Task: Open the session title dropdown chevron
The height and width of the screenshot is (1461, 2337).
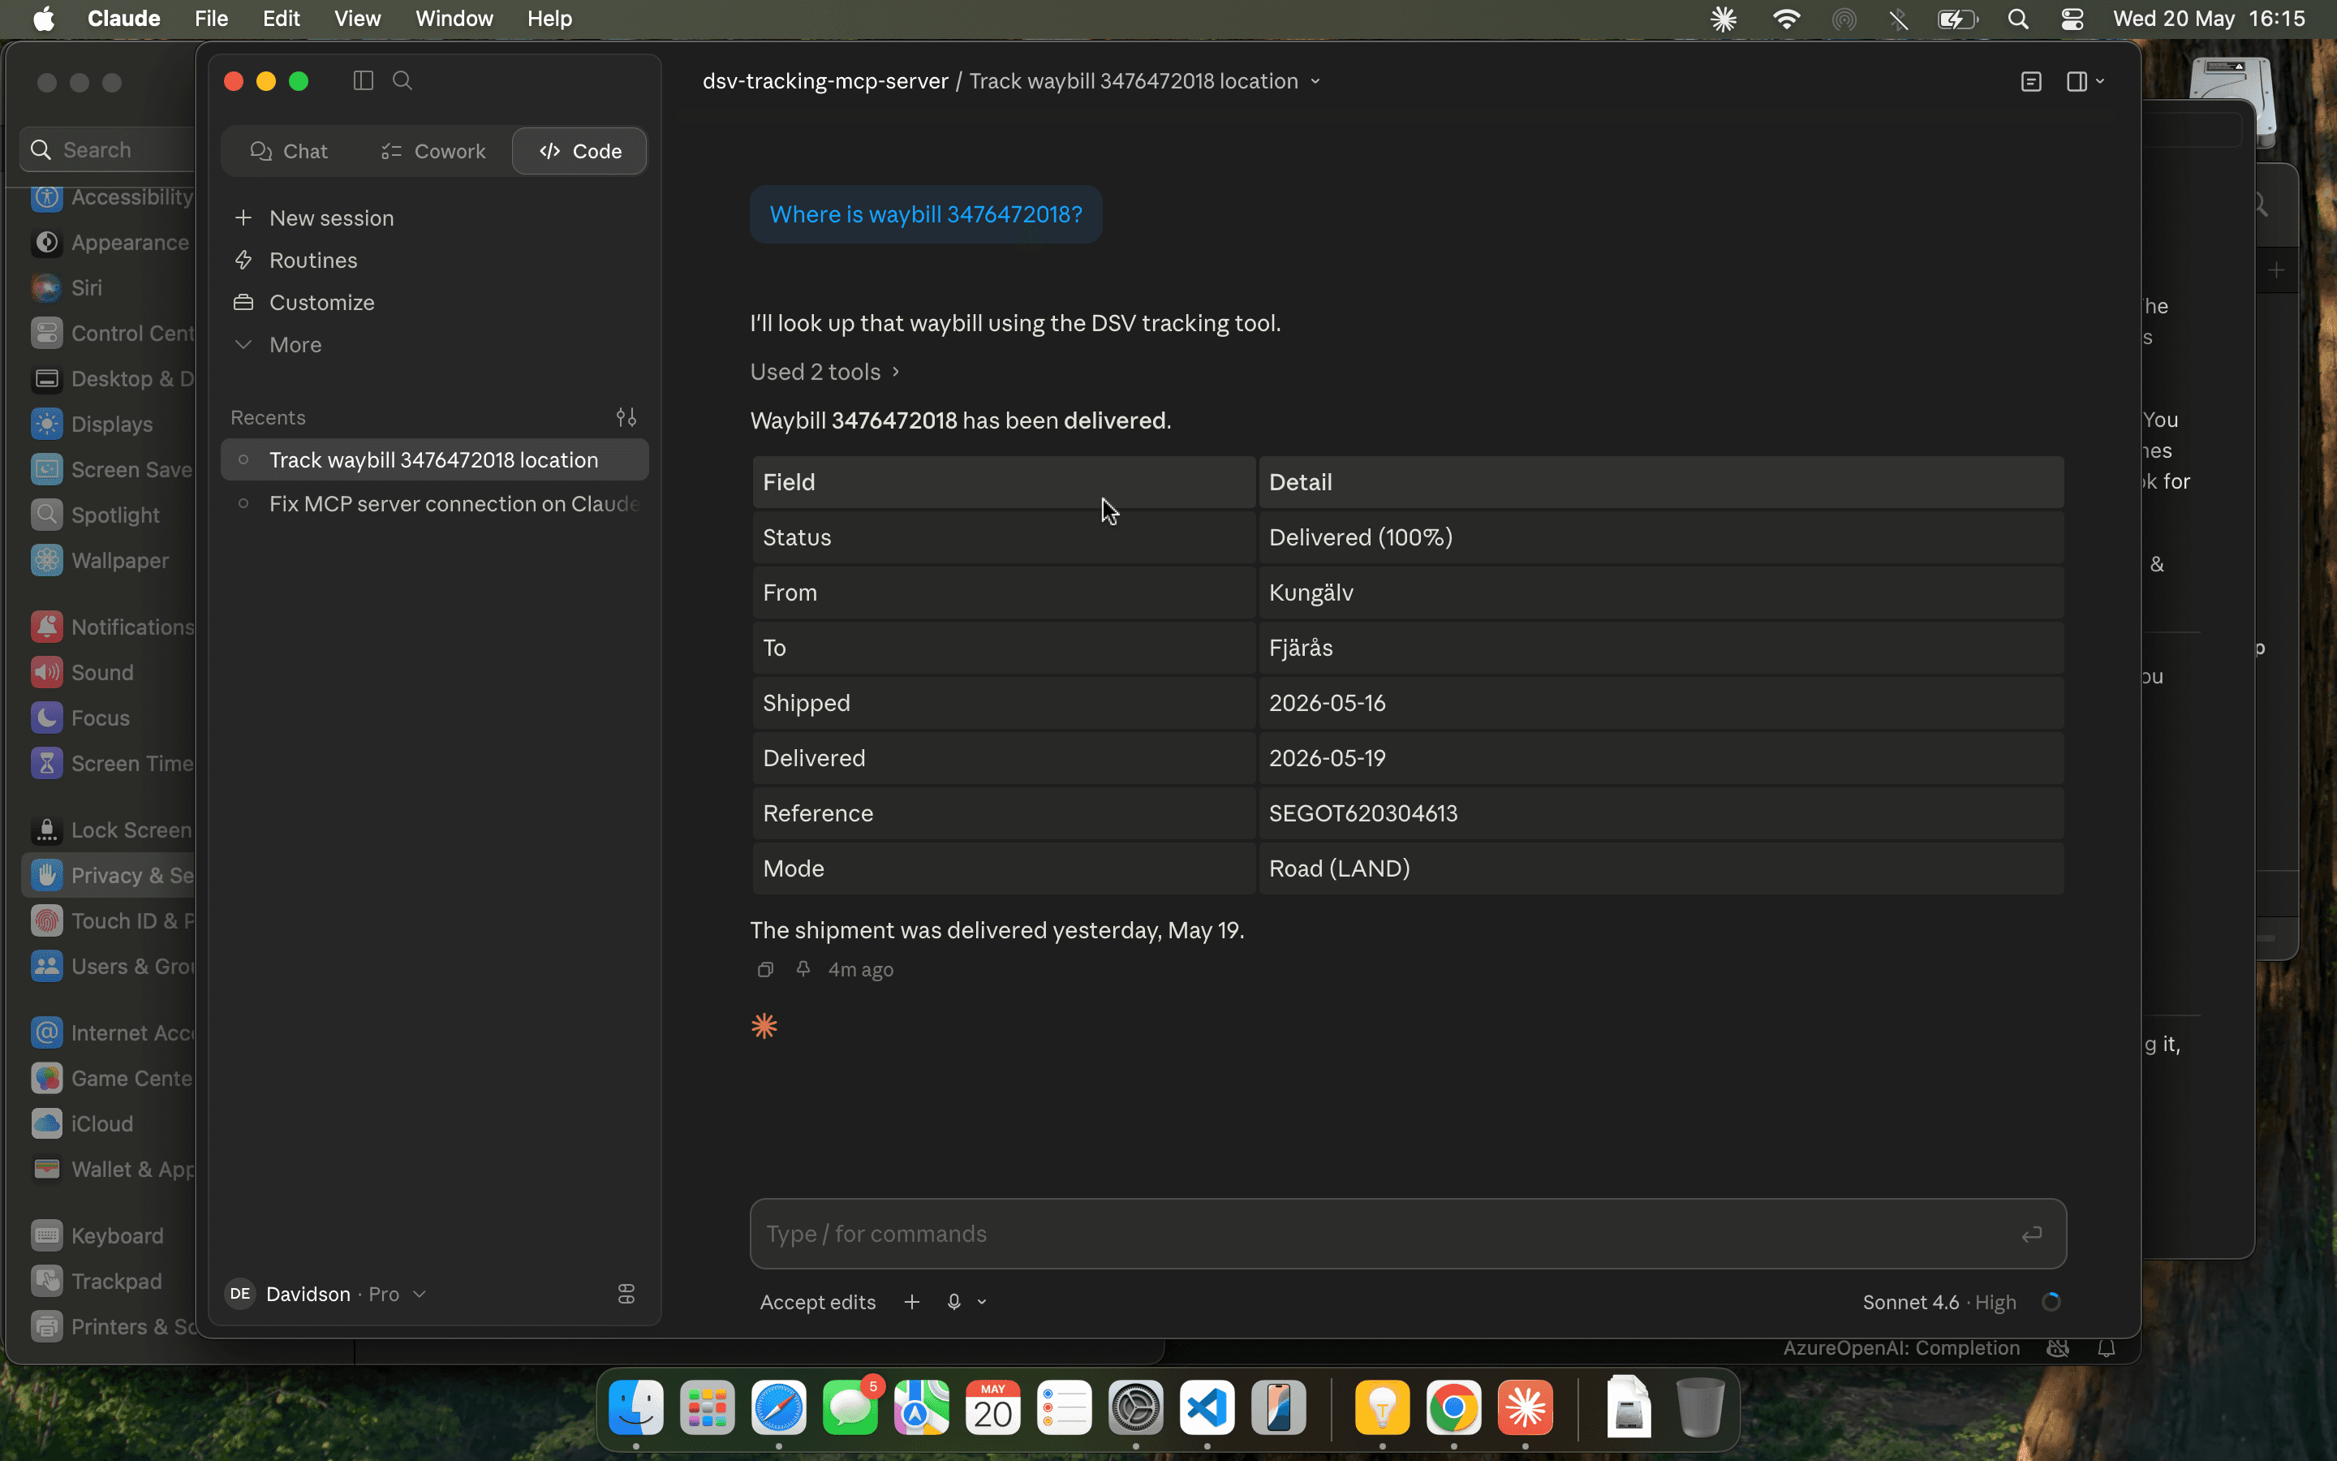Action: pos(1315,82)
